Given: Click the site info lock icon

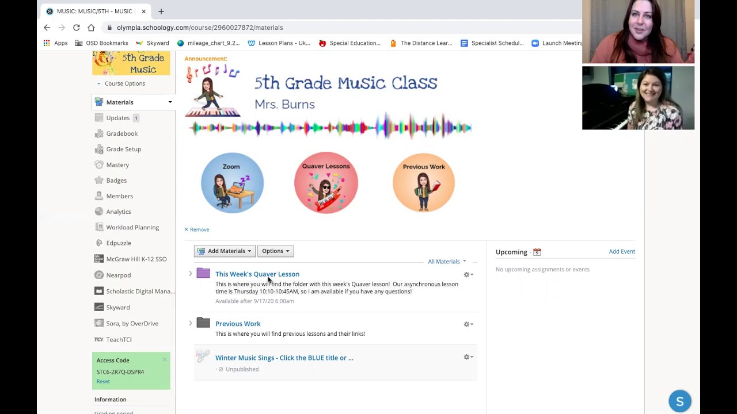Looking at the screenshot, I should point(109,28).
